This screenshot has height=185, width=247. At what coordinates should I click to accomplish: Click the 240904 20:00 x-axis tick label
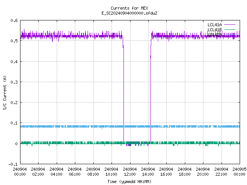tap(203, 172)
